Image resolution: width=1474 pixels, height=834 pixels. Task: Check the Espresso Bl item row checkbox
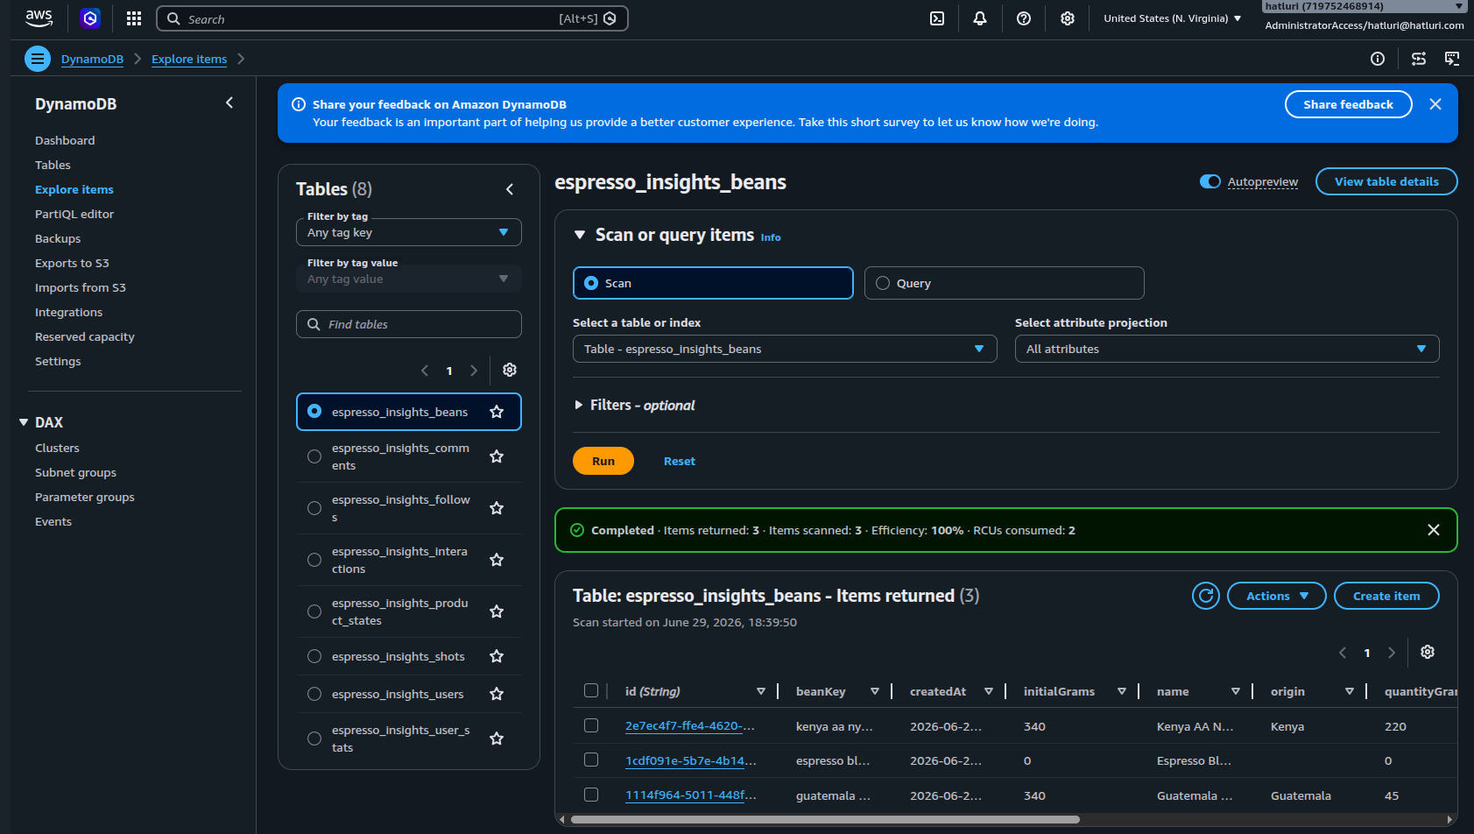591,760
